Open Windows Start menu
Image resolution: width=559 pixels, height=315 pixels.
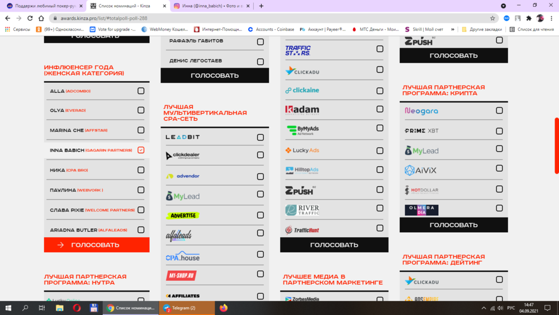[x=8, y=308]
